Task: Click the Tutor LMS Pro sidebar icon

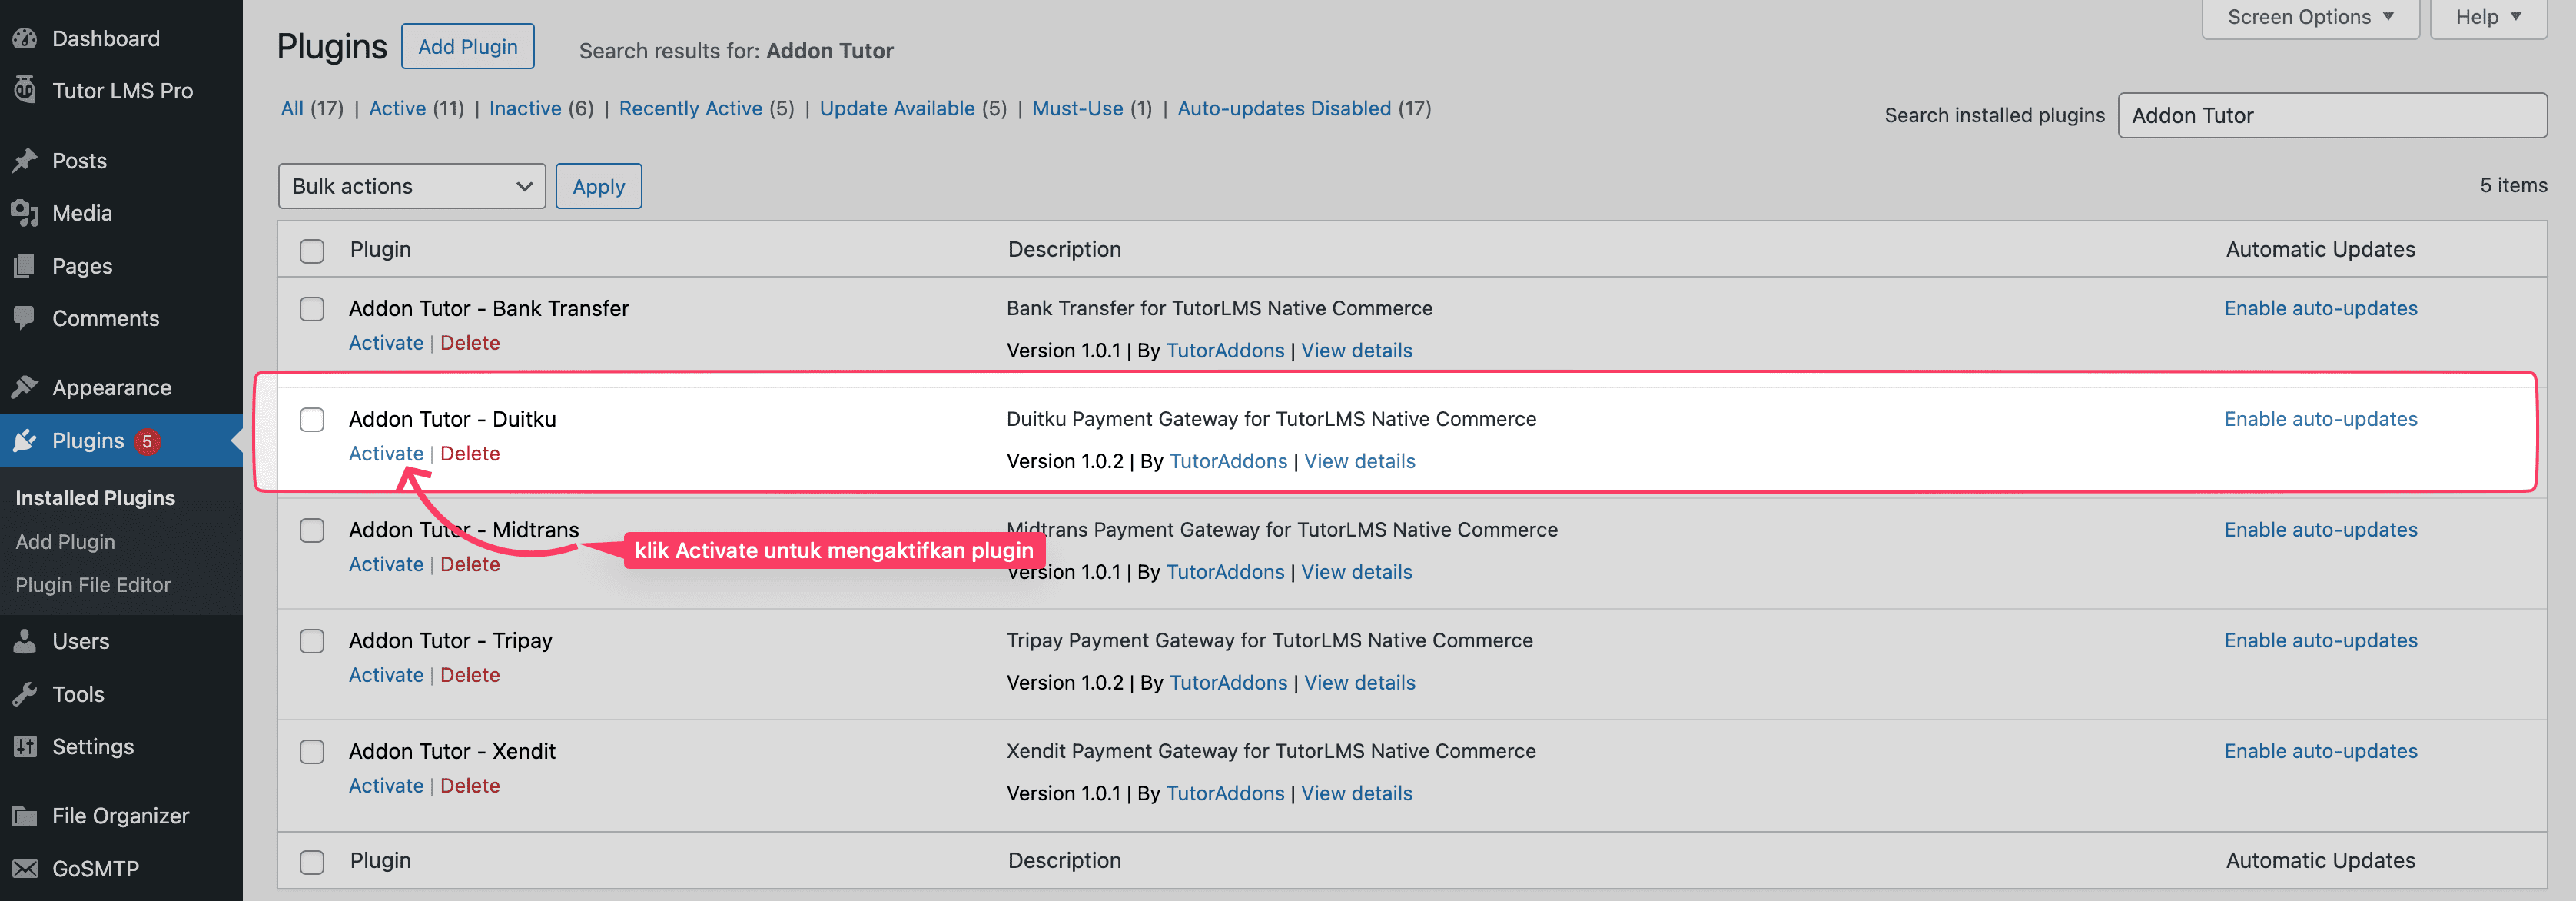Action: click(25, 90)
